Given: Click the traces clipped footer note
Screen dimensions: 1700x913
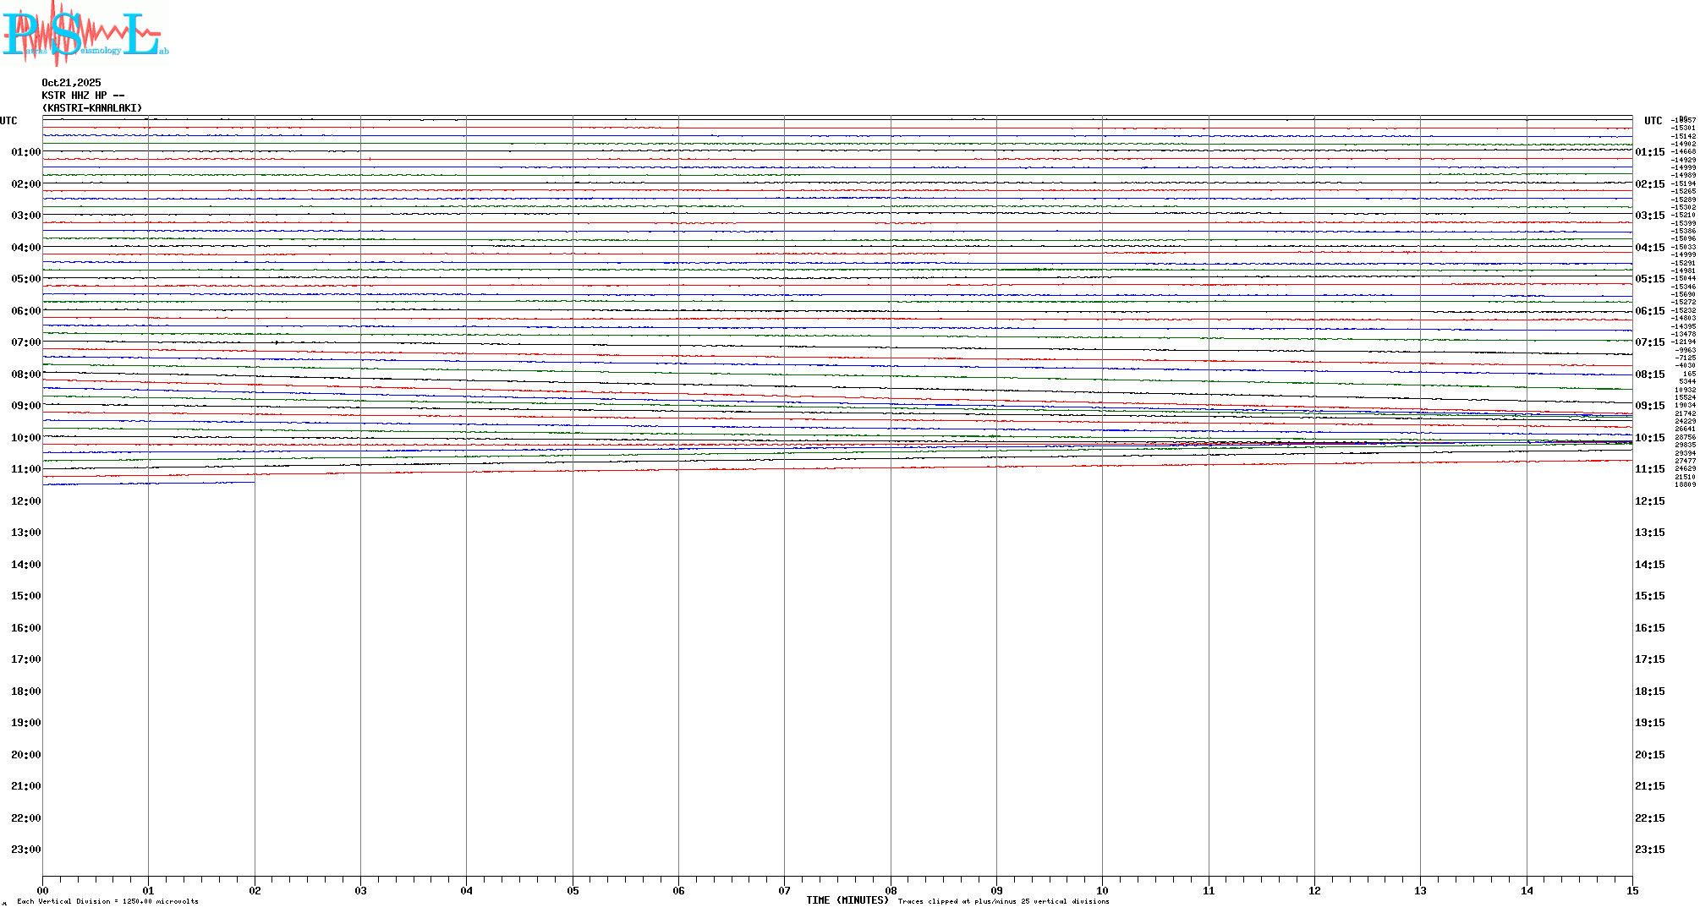Looking at the screenshot, I should [1003, 901].
